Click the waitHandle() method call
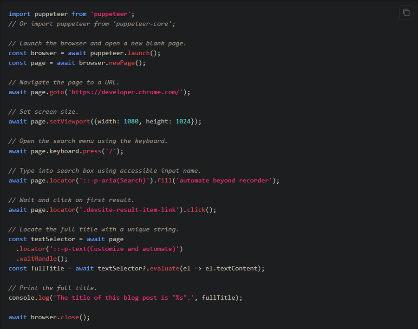This screenshot has height=329, width=418. 44,258
